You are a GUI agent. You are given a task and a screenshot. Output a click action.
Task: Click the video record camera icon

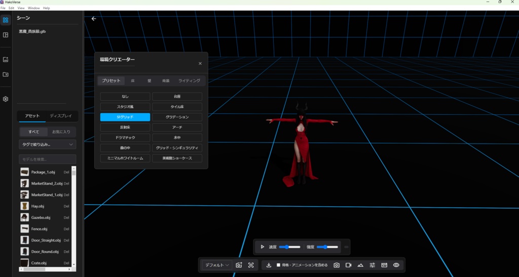pos(348,265)
